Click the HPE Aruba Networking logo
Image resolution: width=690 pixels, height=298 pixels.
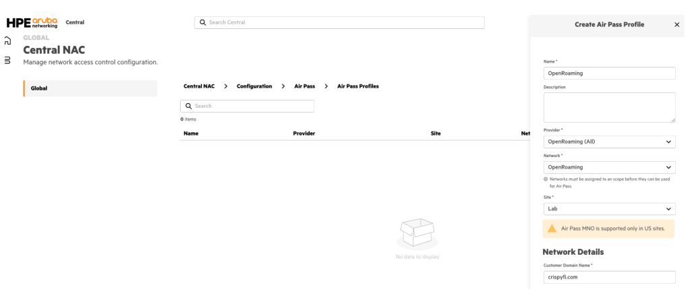pyautogui.click(x=32, y=23)
